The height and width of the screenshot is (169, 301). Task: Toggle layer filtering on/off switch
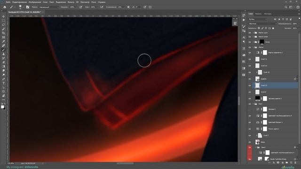pos(299,19)
